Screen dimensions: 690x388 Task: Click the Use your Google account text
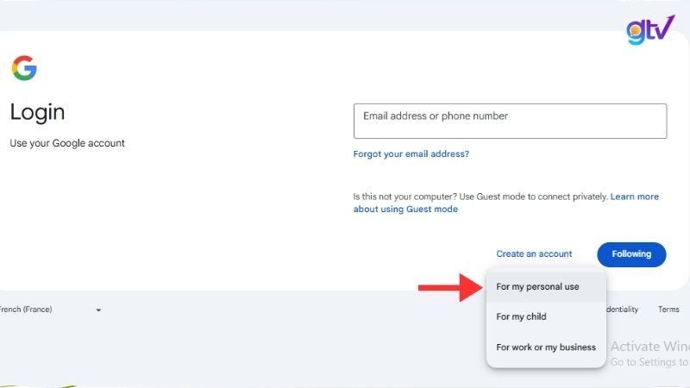point(67,143)
